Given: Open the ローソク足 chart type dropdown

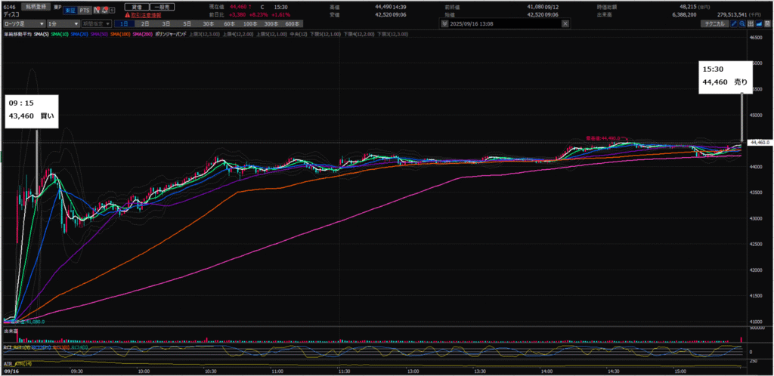Looking at the screenshot, I should [x=23, y=23].
